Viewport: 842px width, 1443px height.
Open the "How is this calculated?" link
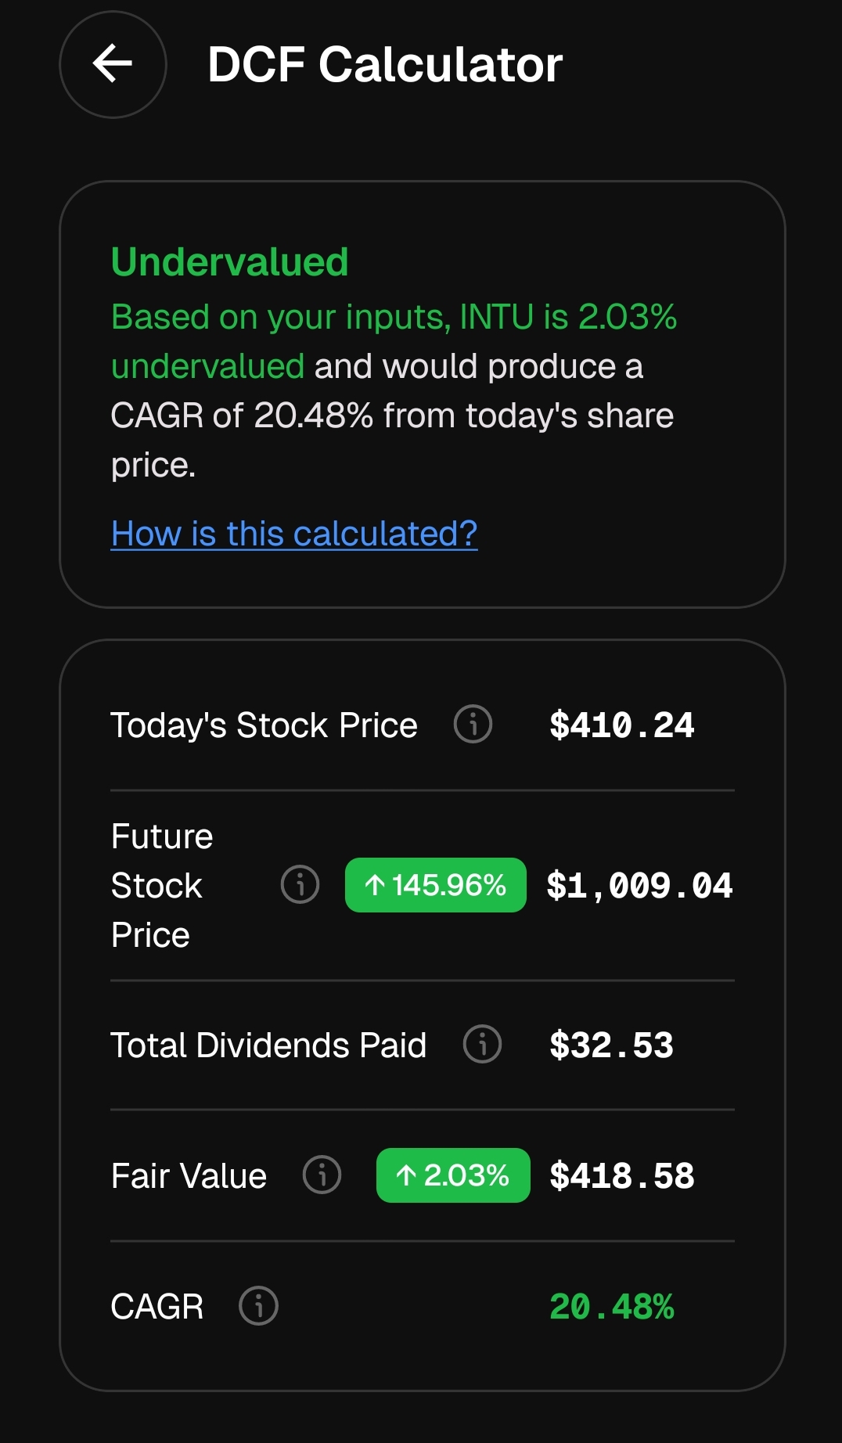294,534
